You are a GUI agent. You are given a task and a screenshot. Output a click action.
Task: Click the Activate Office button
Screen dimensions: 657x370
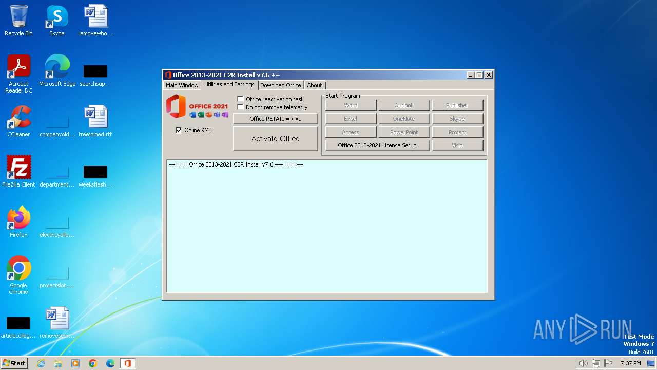[x=276, y=139]
